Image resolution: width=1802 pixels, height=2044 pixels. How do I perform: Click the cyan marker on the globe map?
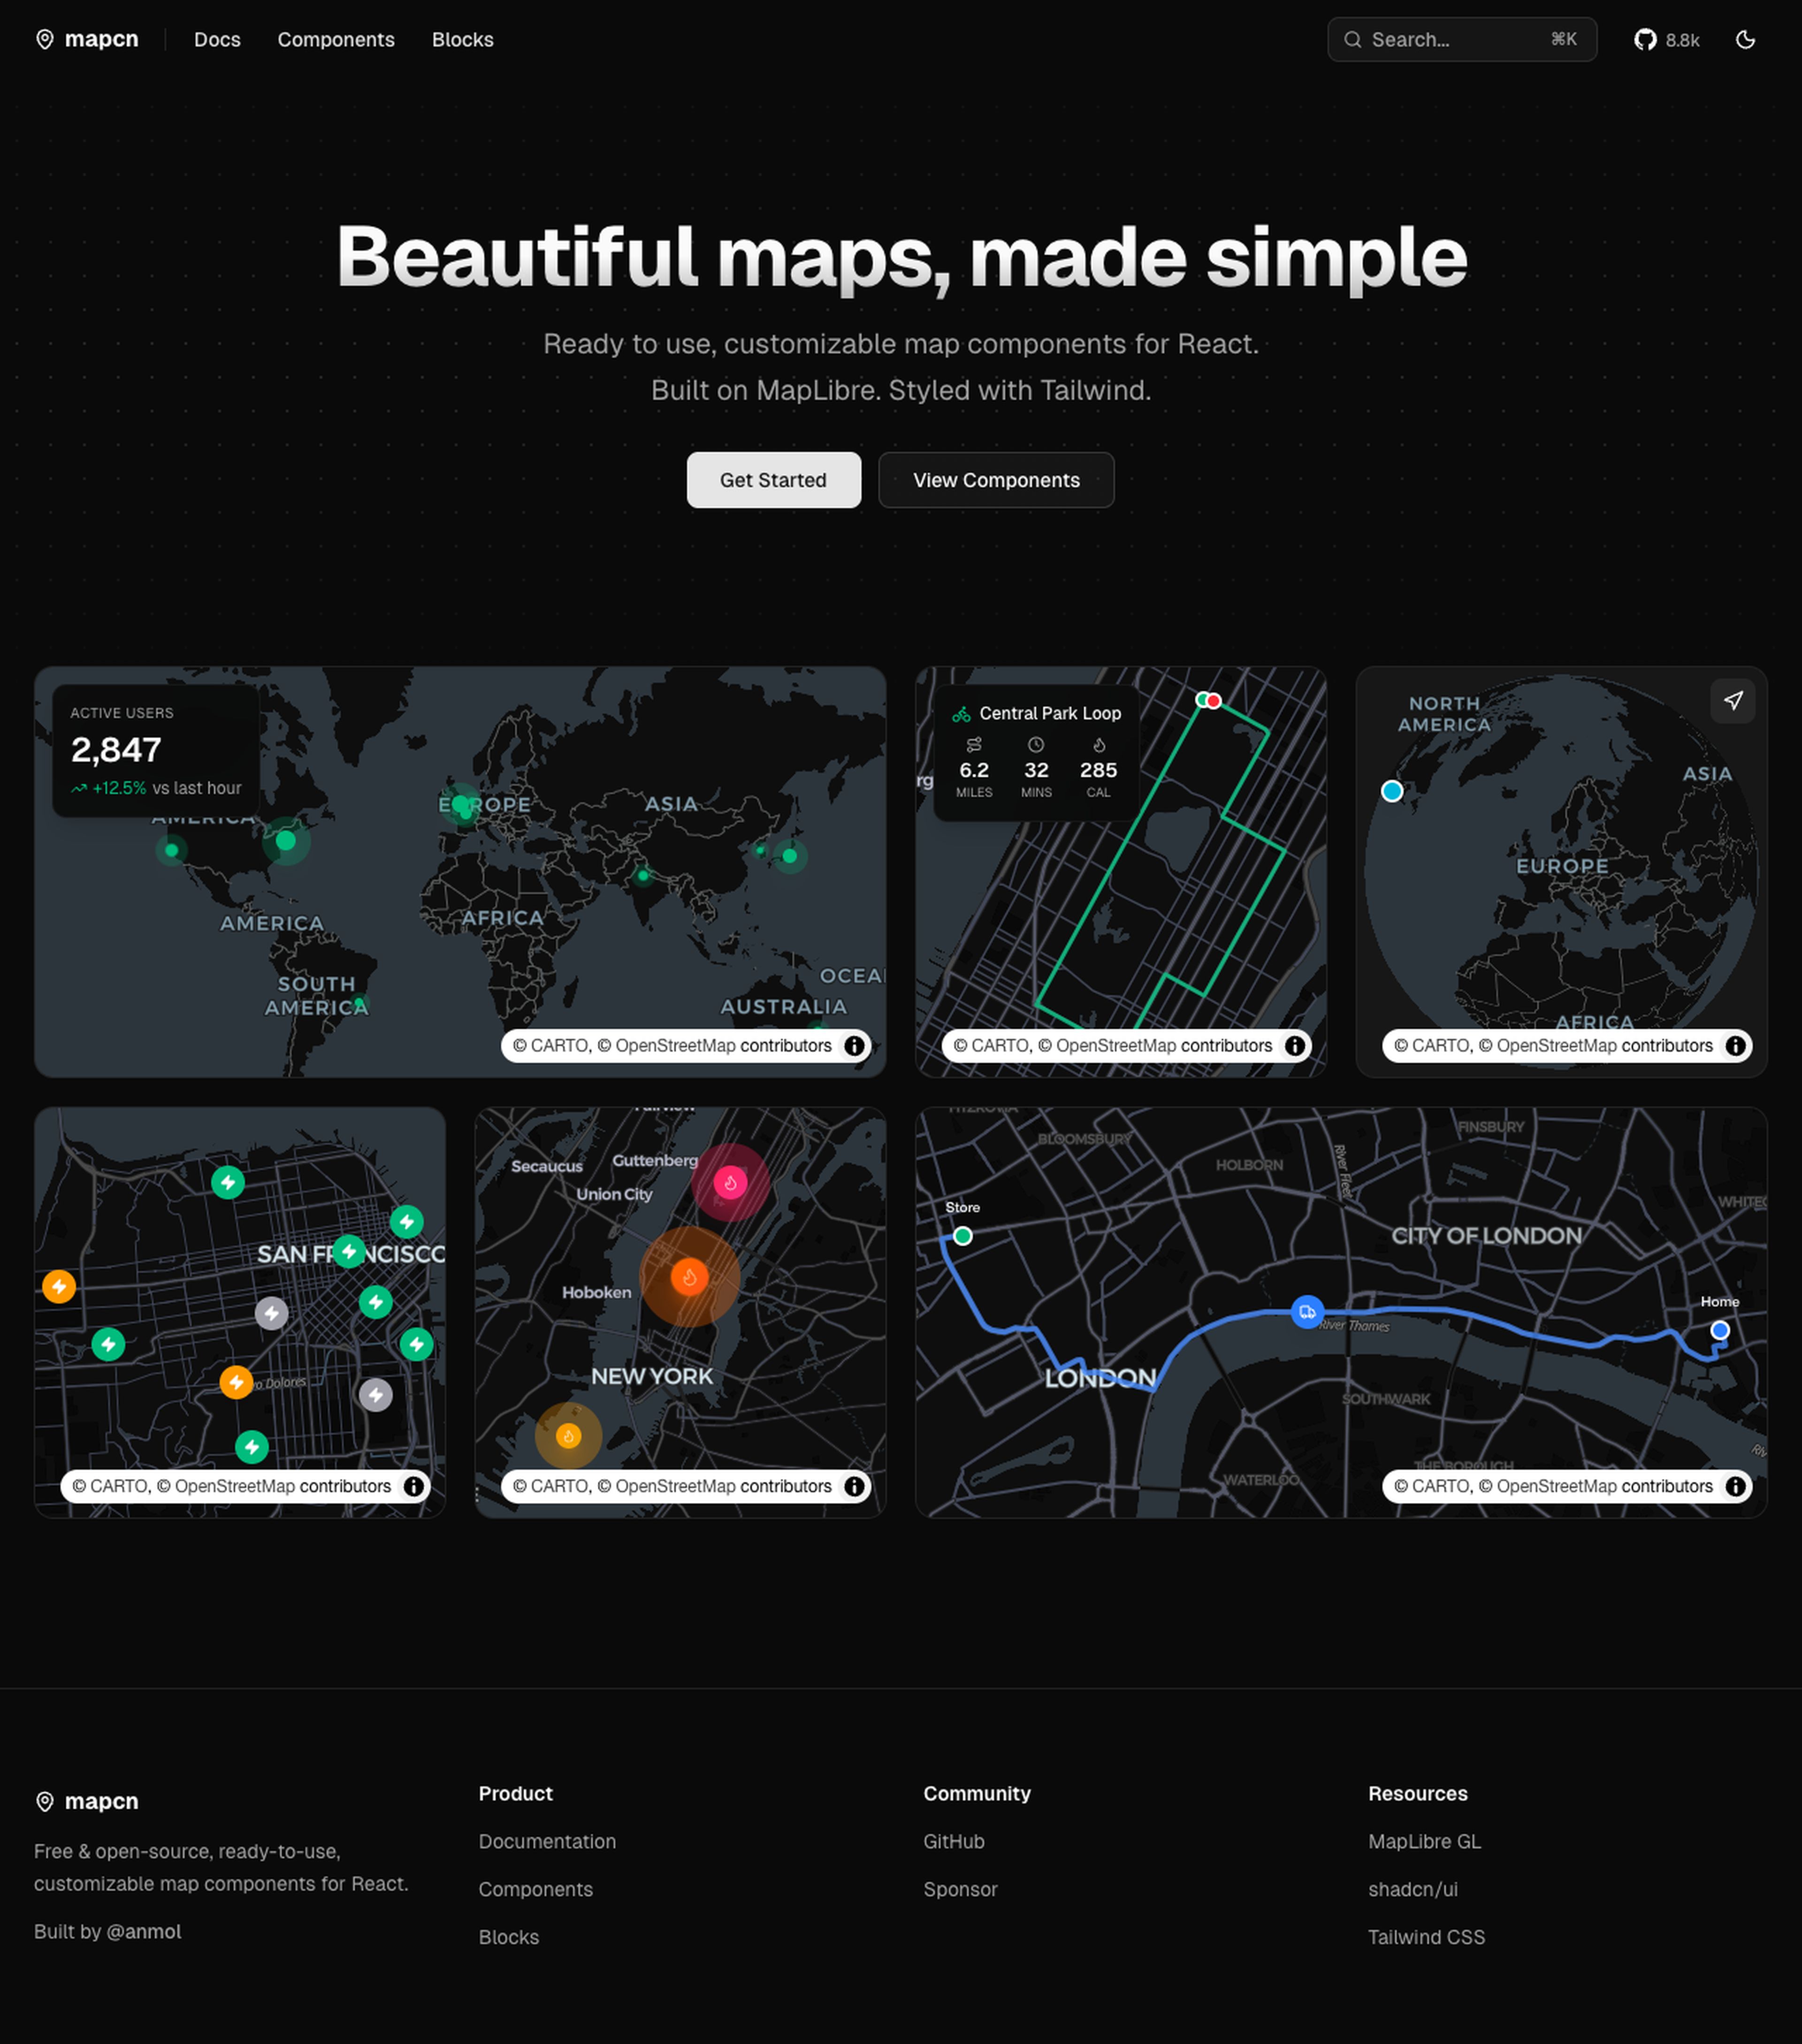pyautogui.click(x=1392, y=791)
